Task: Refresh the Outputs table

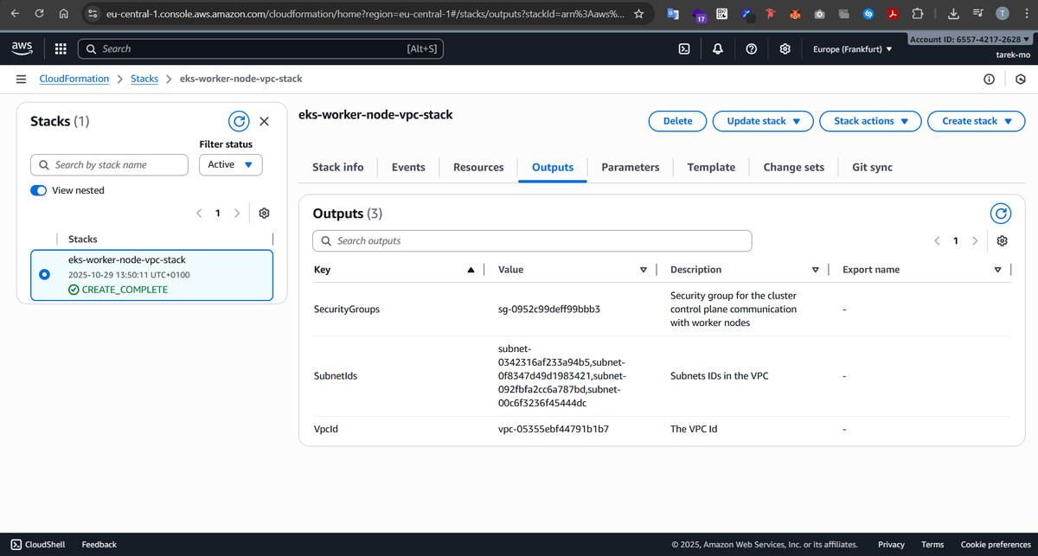Action: click(1001, 213)
